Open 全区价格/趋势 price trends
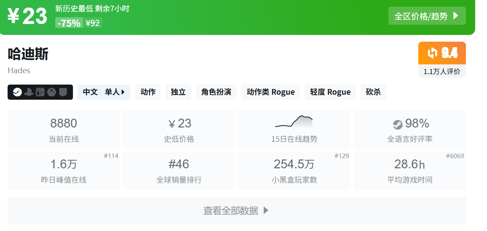The image size is (487, 231). pos(427,16)
